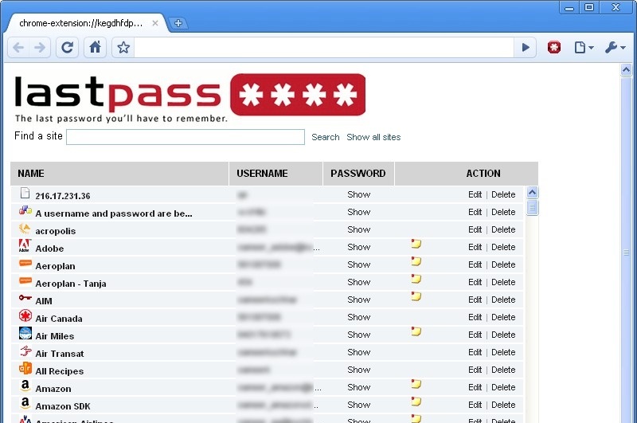The image size is (637, 423).
Task: Click the browser forward arrow
Action: [40, 48]
